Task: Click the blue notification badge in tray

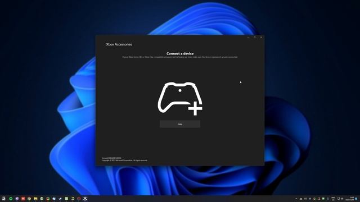Action: pos(356,199)
